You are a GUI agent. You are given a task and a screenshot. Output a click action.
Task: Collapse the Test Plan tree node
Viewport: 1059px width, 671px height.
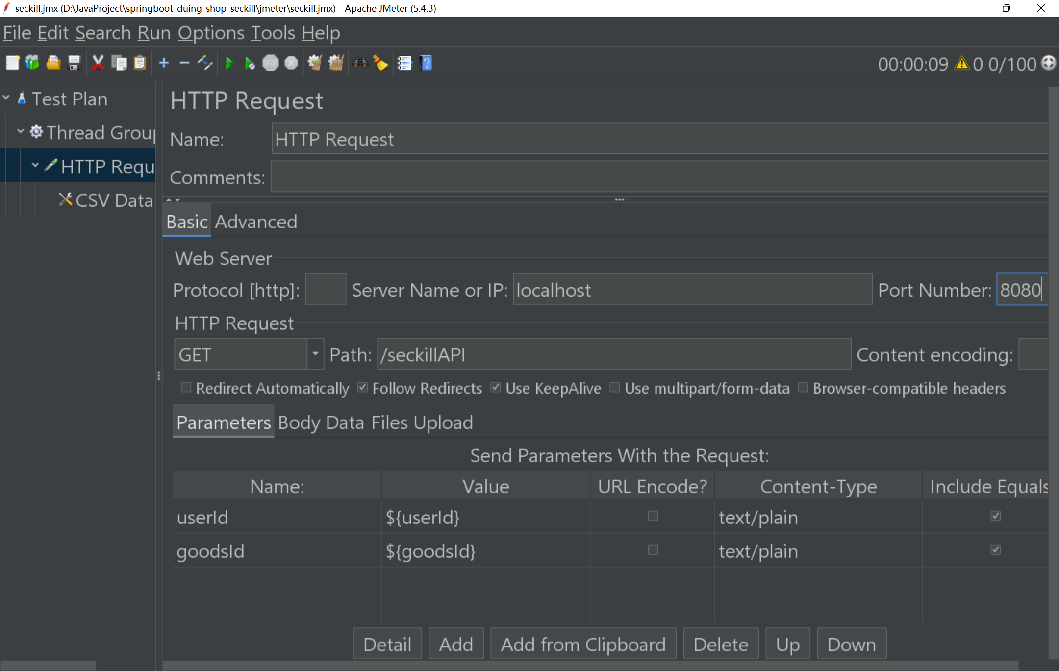tap(6, 98)
